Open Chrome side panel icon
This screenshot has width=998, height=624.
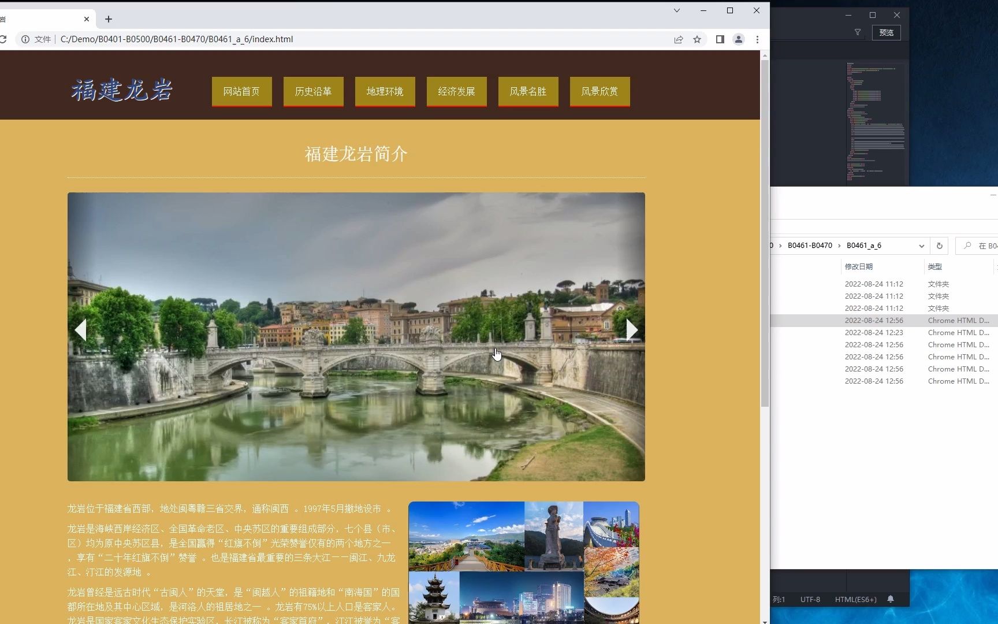tap(720, 39)
